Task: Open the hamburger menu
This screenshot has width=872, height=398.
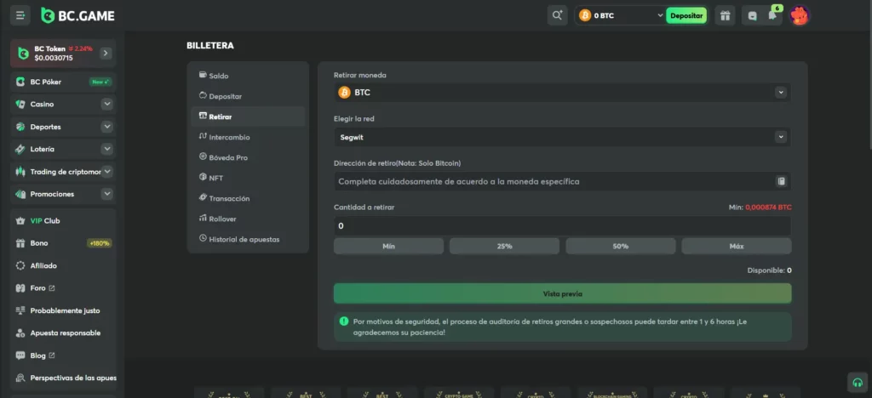Action: click(20, 15)
